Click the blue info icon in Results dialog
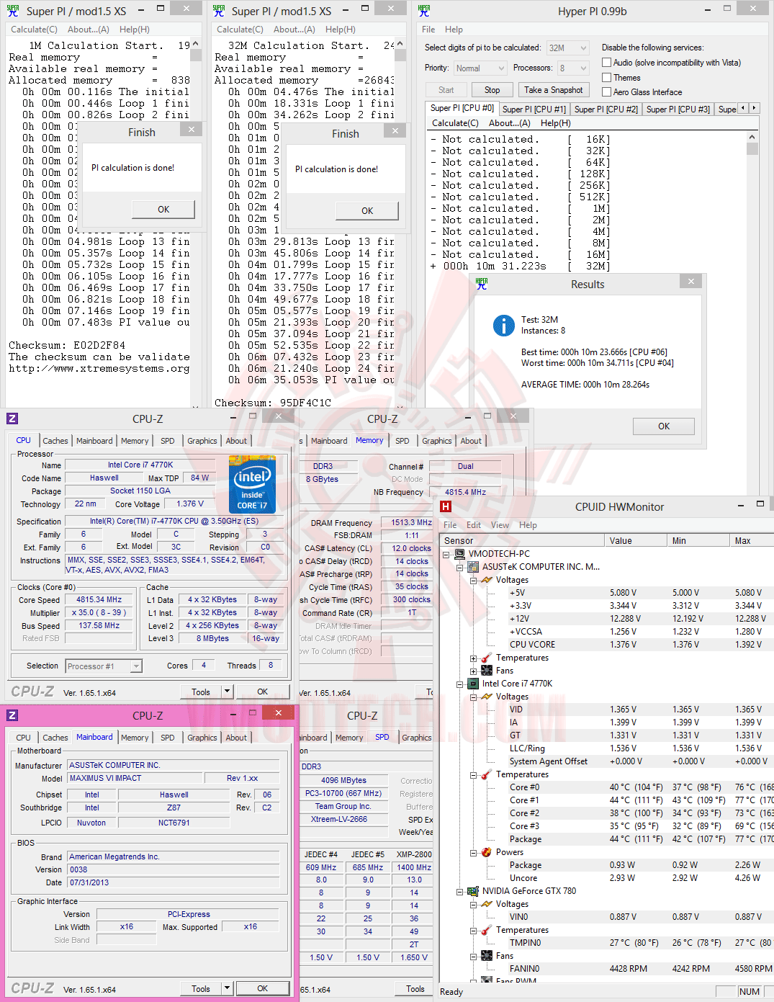Screen dimensions: 774x1002 [x=503, y=325]
